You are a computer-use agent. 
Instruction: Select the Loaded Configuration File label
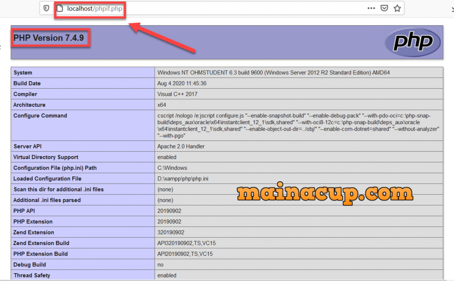(47, 179)
